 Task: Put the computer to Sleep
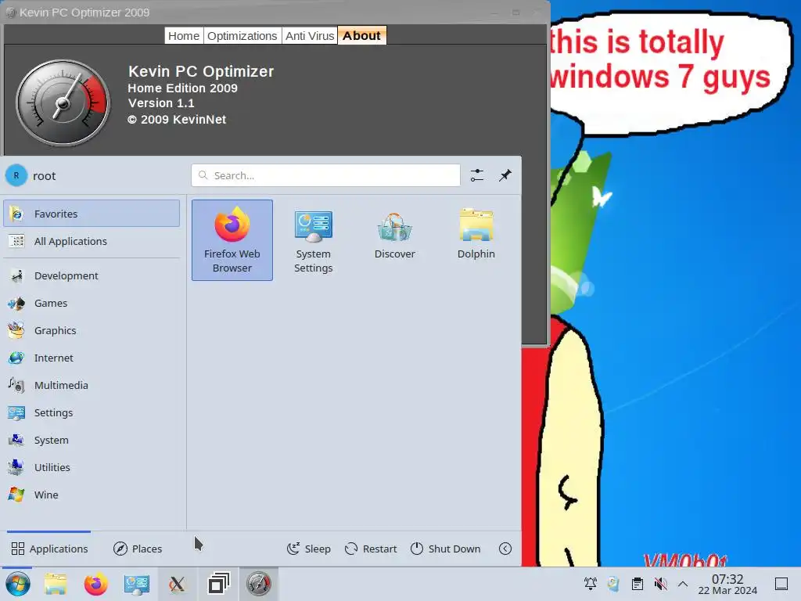point(309,549)
